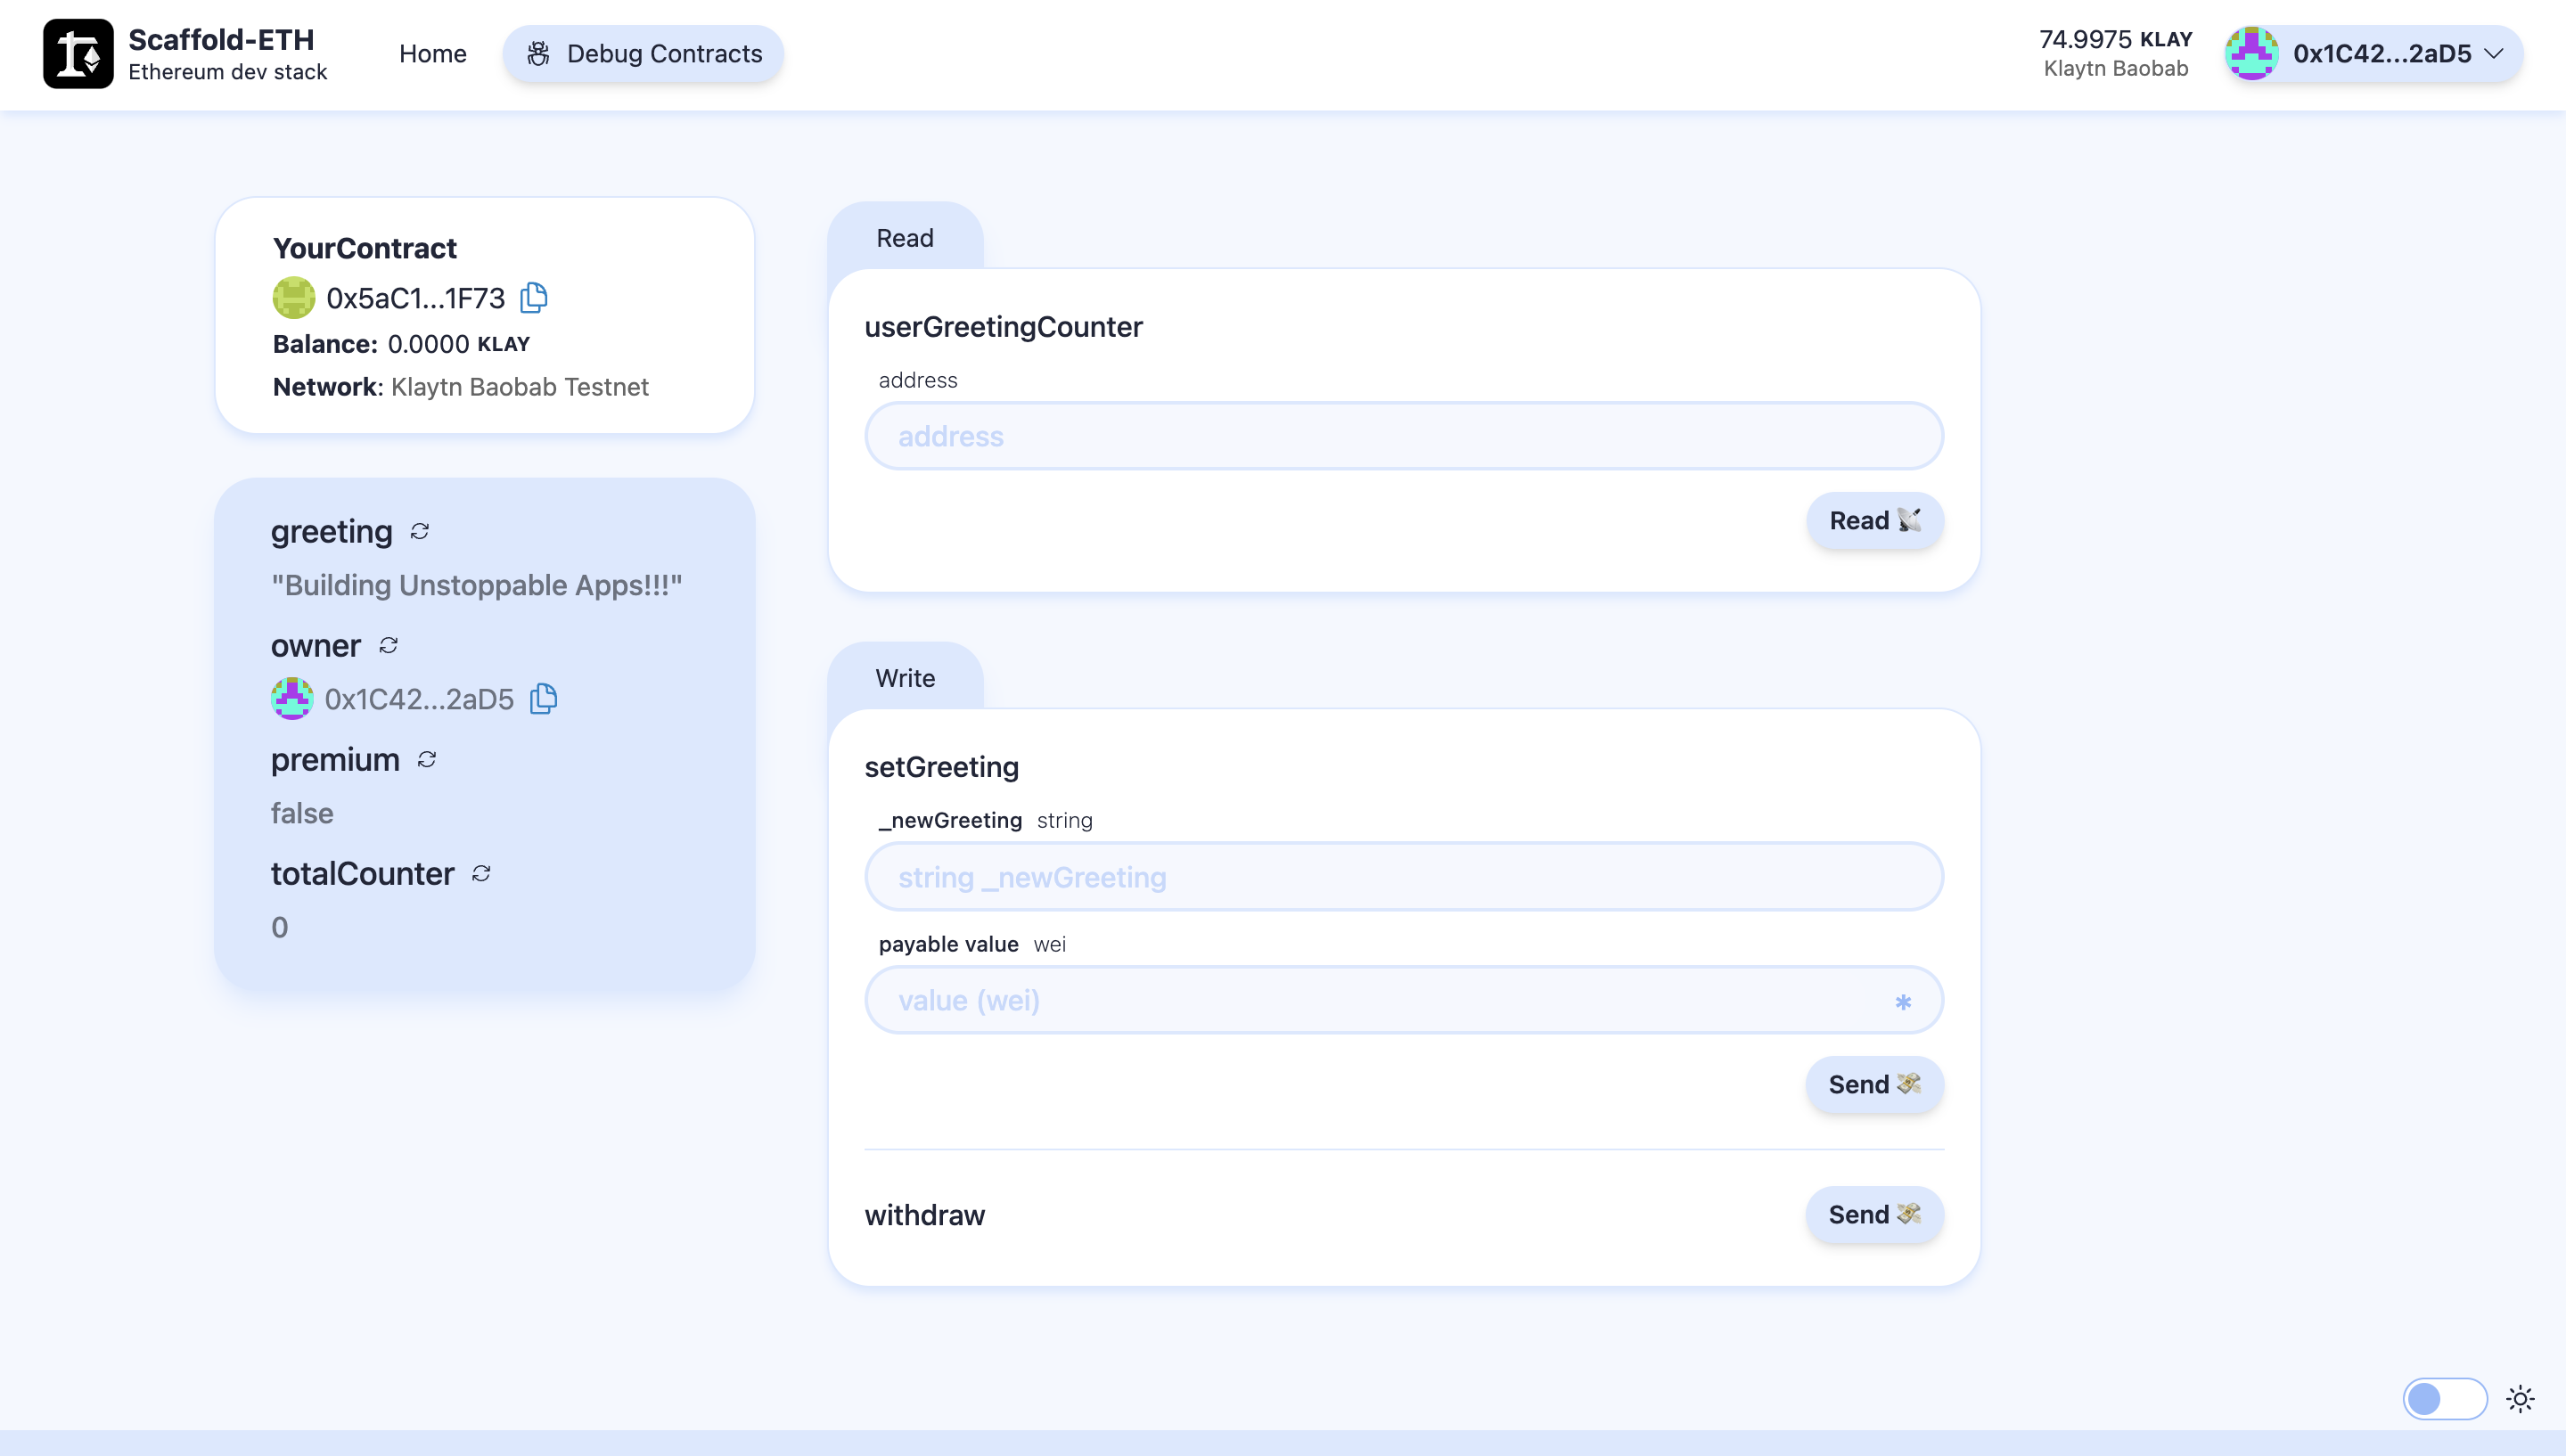
Task: Refresh the premium value
Action: (x=427, y=759)
